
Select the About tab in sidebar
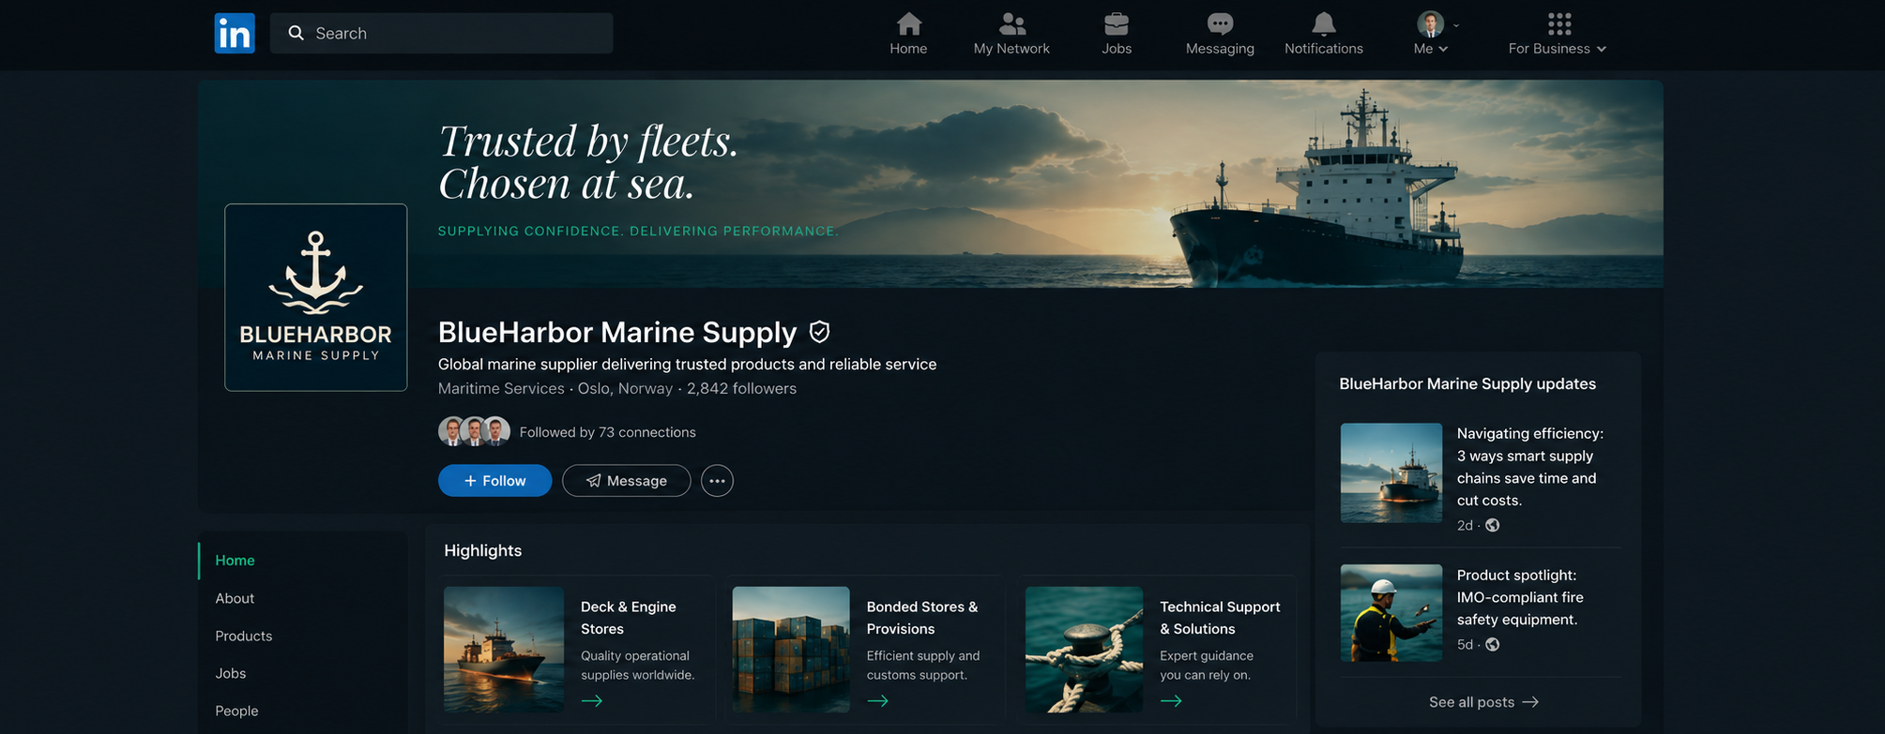[235, 598]
